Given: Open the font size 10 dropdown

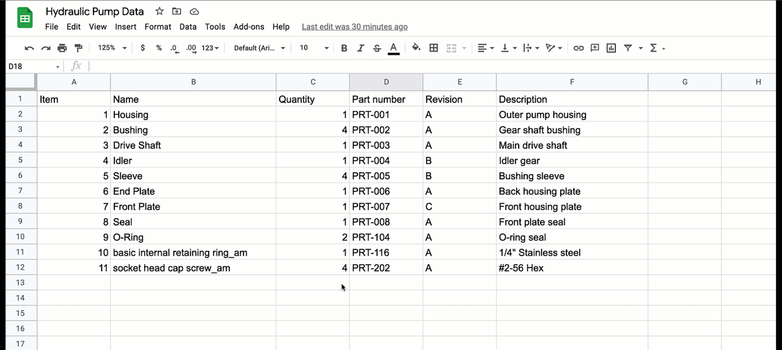Looking at the screenshot, I should coord(314,48).
